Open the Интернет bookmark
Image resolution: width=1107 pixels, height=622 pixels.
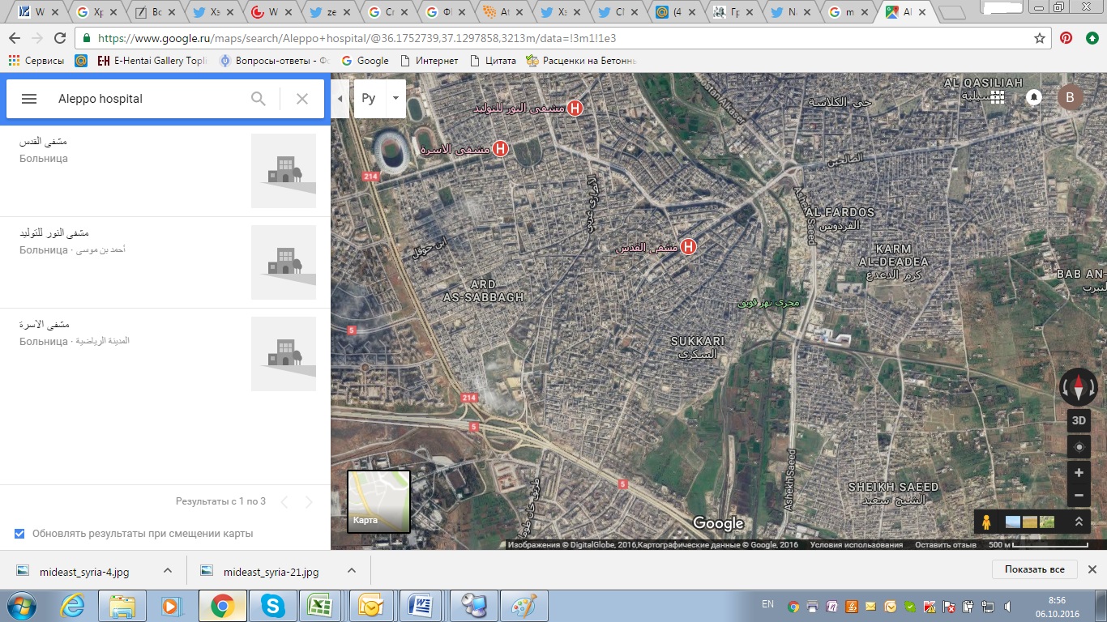[x=430, y=61]
